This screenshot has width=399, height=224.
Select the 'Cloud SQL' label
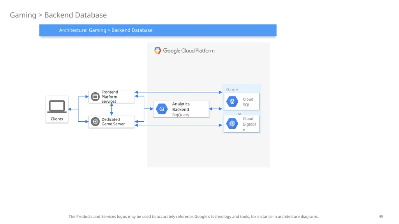pos(248,102)
